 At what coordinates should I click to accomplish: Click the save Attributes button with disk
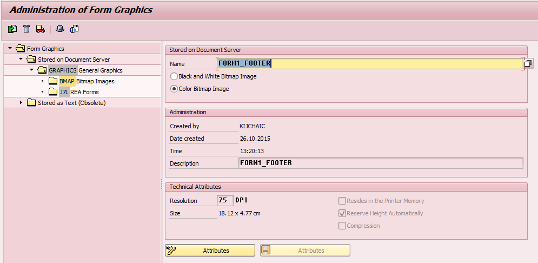pos(305,251)
